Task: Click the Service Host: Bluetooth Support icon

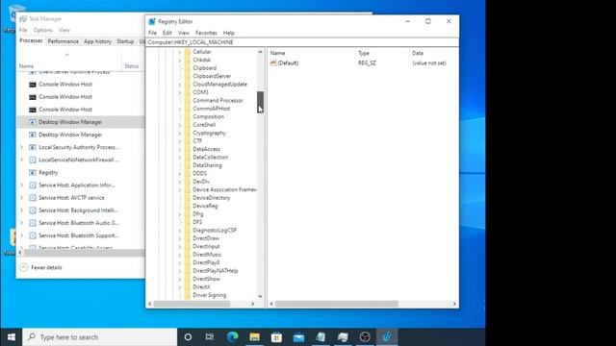Action: click(33, 235)
